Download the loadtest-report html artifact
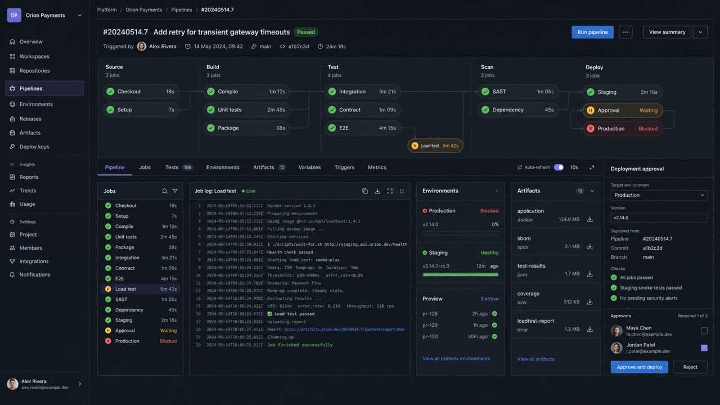 (x=590, y=329)
